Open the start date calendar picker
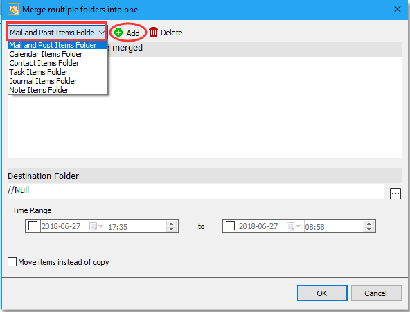 96,226
